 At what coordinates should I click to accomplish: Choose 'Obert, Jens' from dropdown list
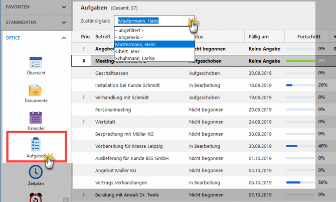(128, 51)
